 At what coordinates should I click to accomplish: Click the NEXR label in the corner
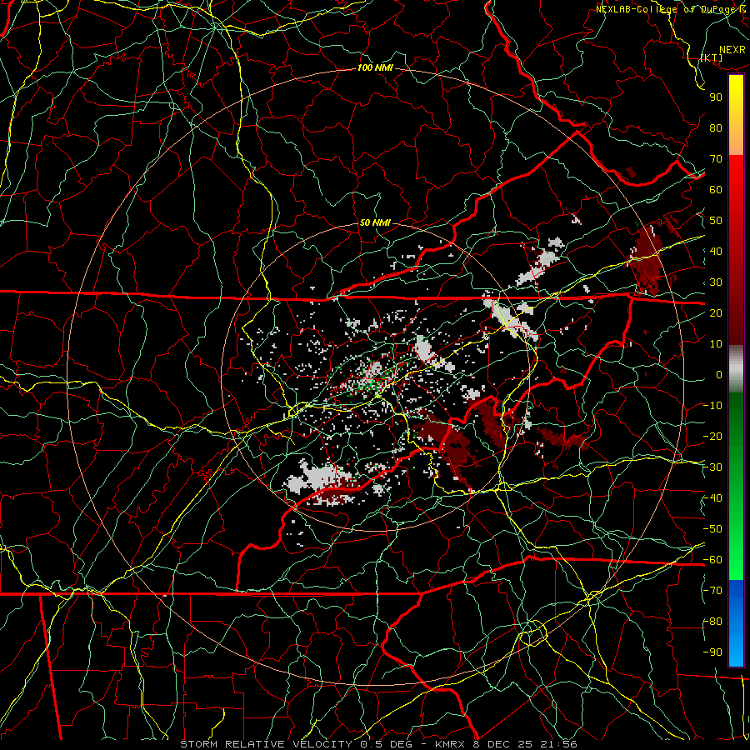pyautogui.click(x=732, y=50)
